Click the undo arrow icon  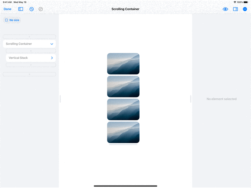(x=31, y=9)
